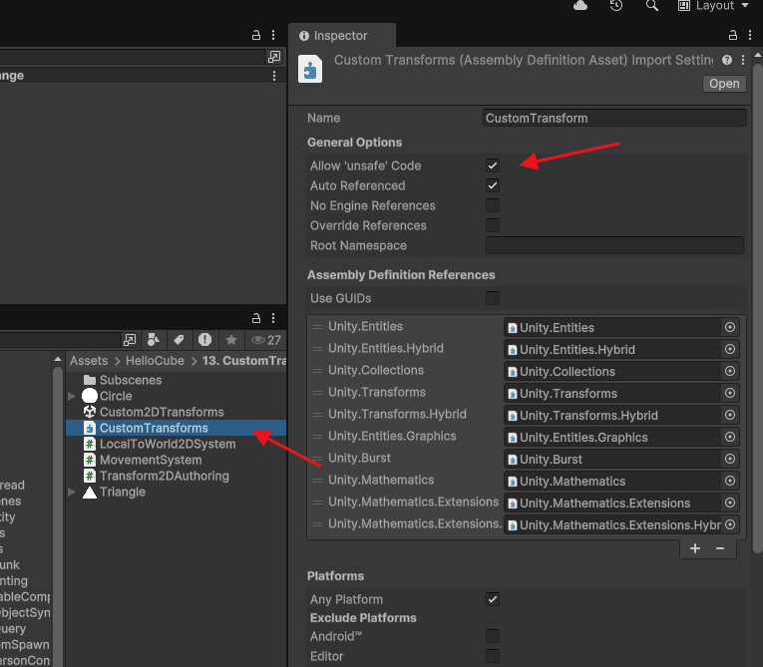Select the Unity.Mathematics list row label
Viewport: 763px width, 667px height.
coord(381,480)
